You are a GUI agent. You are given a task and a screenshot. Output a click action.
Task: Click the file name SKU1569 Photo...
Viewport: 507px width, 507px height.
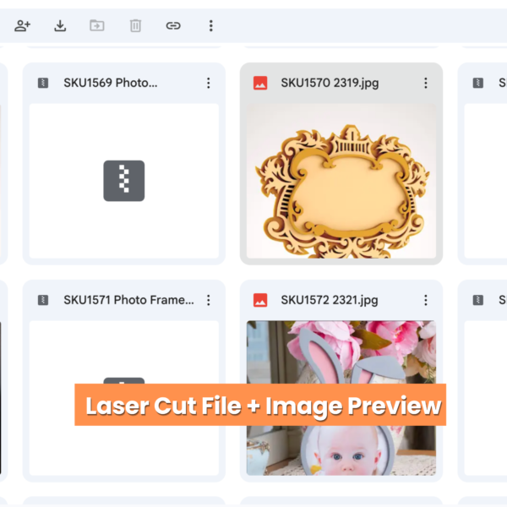pos(111,83)
